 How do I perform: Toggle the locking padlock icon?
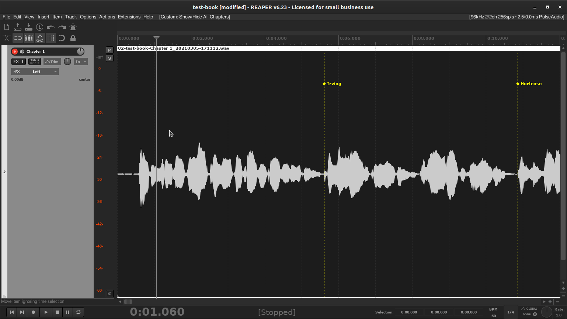(73, 38)
